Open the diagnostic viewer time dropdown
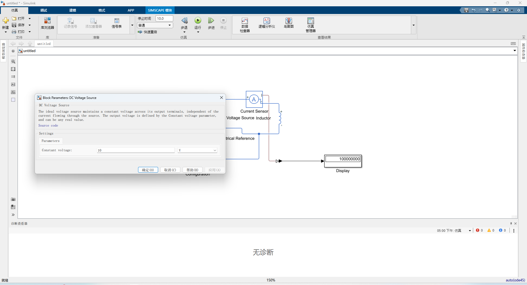The image size is (527, 285). point(470,231)
